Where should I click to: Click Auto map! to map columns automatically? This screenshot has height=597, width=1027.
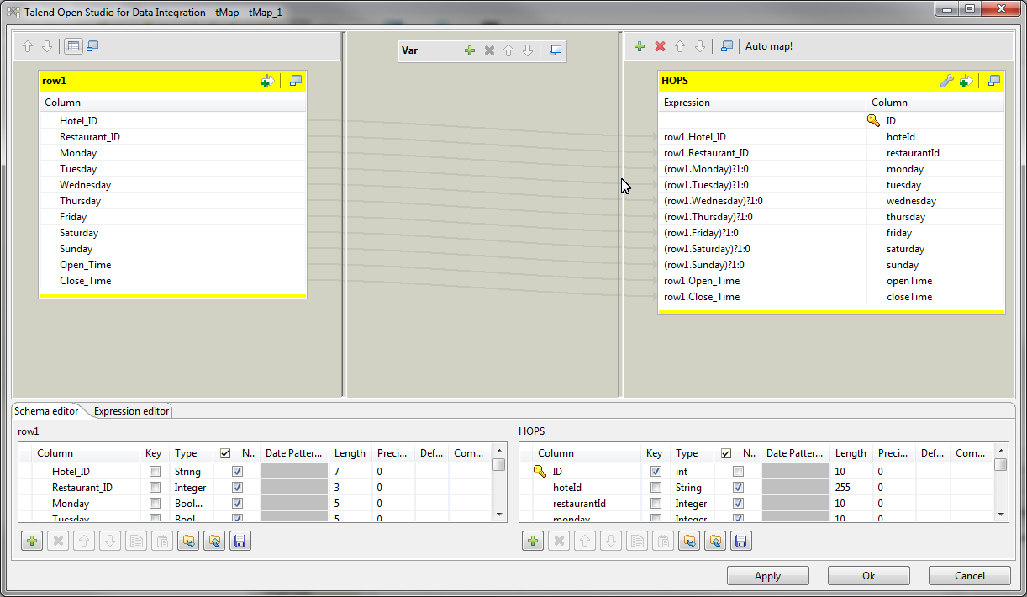coord(768,46)
